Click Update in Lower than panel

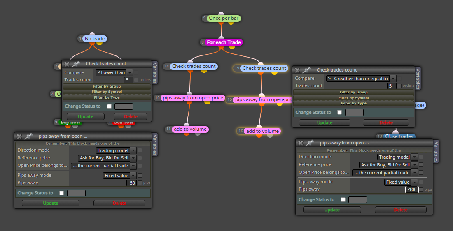[x=86, y=116]
